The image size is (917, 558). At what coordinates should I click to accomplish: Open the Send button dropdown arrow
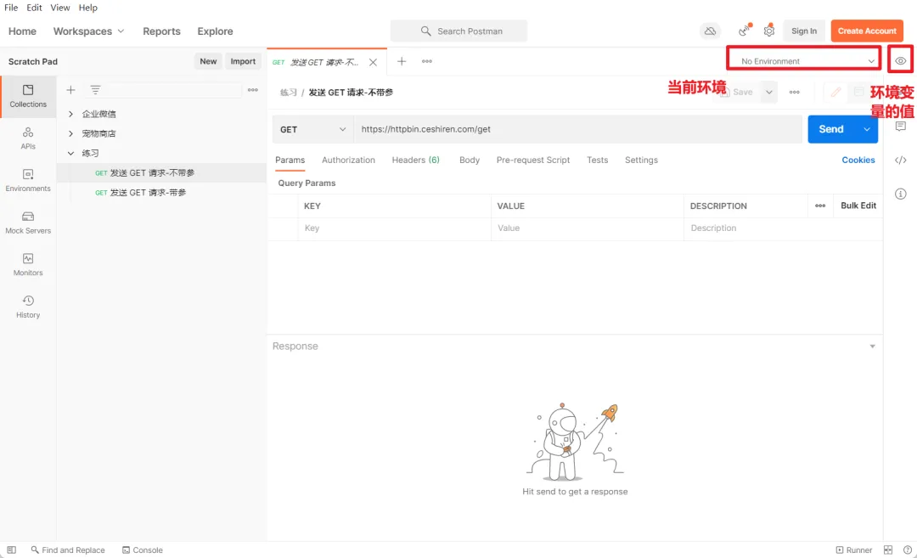pyautogui.click(x=867, y=129)
